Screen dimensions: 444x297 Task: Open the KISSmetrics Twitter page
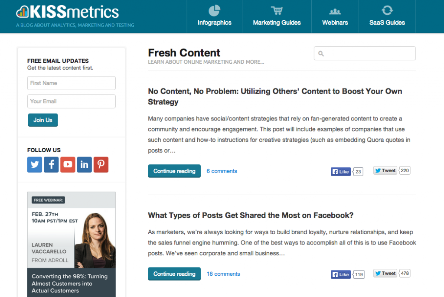tap(34, 164)
